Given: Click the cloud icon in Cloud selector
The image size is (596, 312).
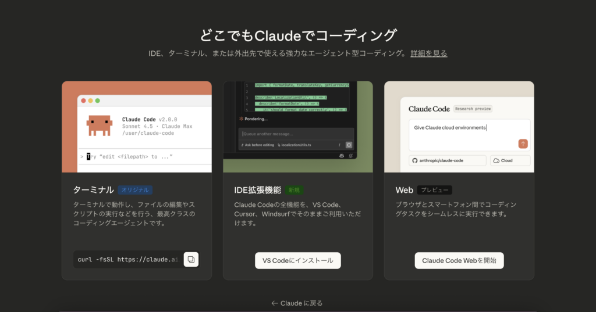Looking at the screenshot, I should [x=495, y=161].
